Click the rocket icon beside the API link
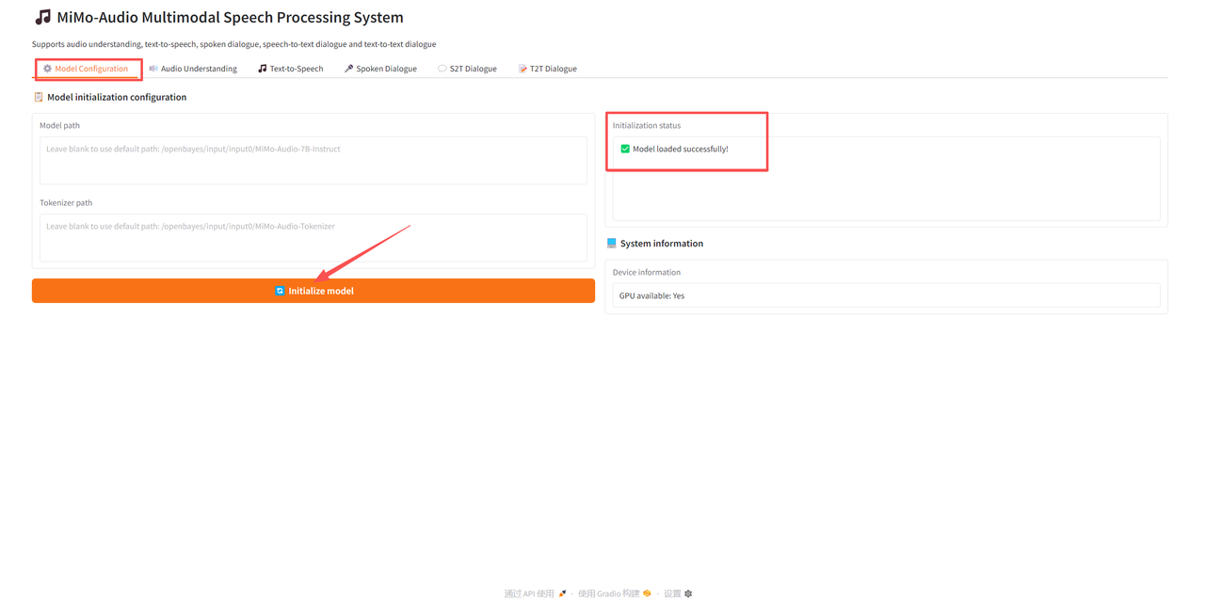The height and width of the screenshot is (602, 1205). click(x=562, y=594)
